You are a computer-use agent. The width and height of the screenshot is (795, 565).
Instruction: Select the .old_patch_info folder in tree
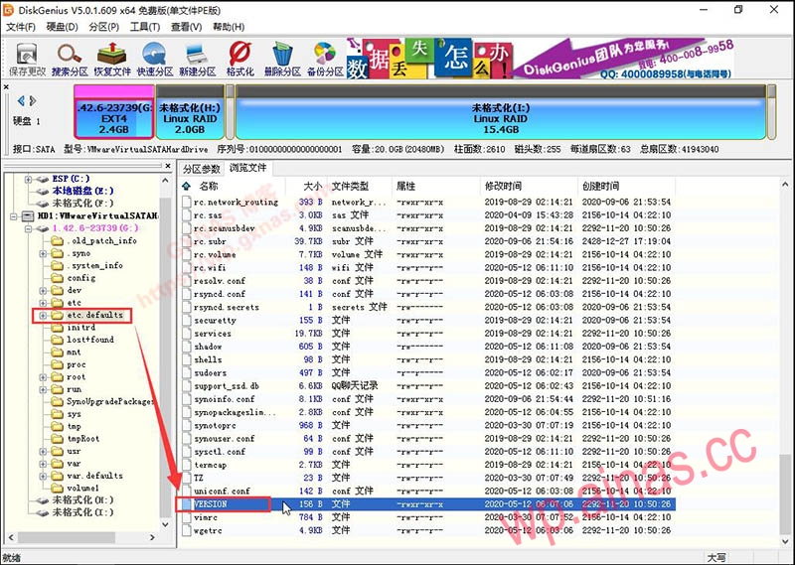pyautogui.click(x=102, y=240)
